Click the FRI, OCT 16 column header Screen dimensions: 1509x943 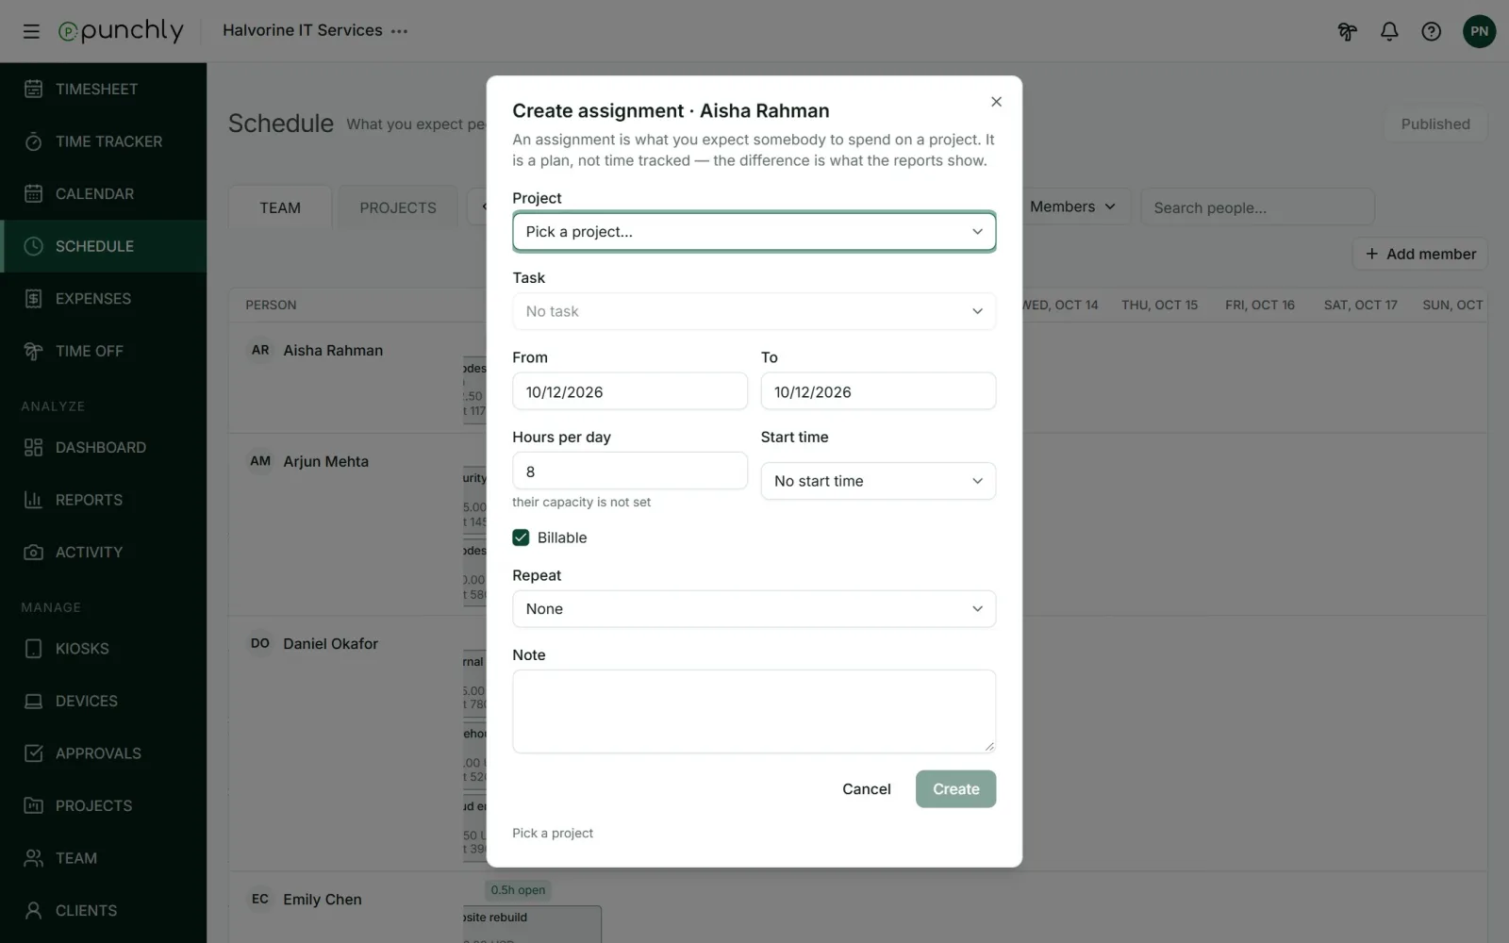click(x=1260, y=305)
